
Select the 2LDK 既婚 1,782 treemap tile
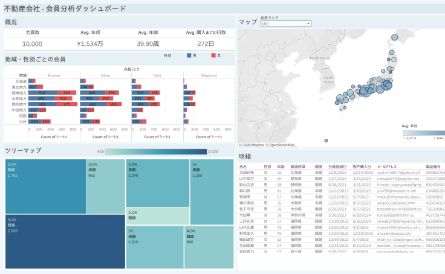[46, 186]
